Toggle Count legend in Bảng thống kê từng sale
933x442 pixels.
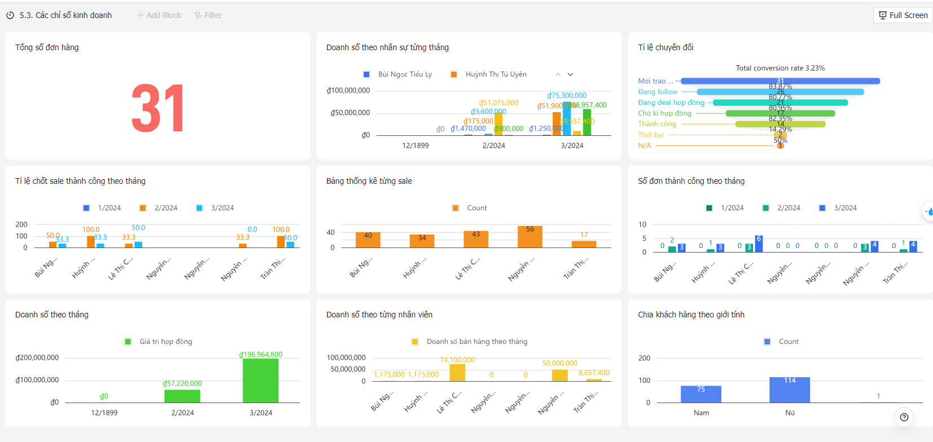(x=470, y=208)
